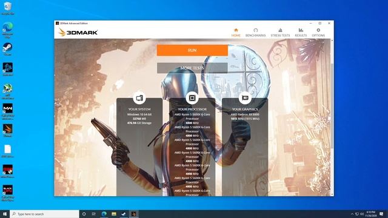Select the 'Windows 10 64-bit' system text
Viewport: 388px width, 218px height.
tap(139, 114)
